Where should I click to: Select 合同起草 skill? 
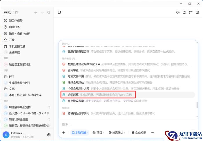(x=128, y=95)
